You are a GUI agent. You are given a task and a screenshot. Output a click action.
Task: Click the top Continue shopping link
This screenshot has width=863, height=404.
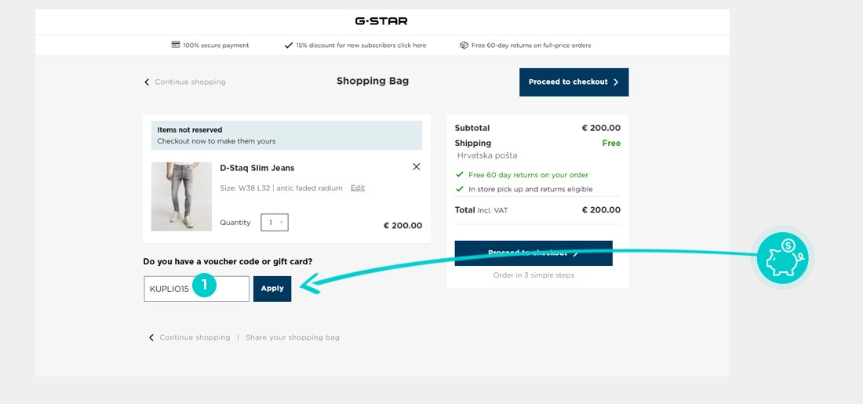[x=190, y=82]
